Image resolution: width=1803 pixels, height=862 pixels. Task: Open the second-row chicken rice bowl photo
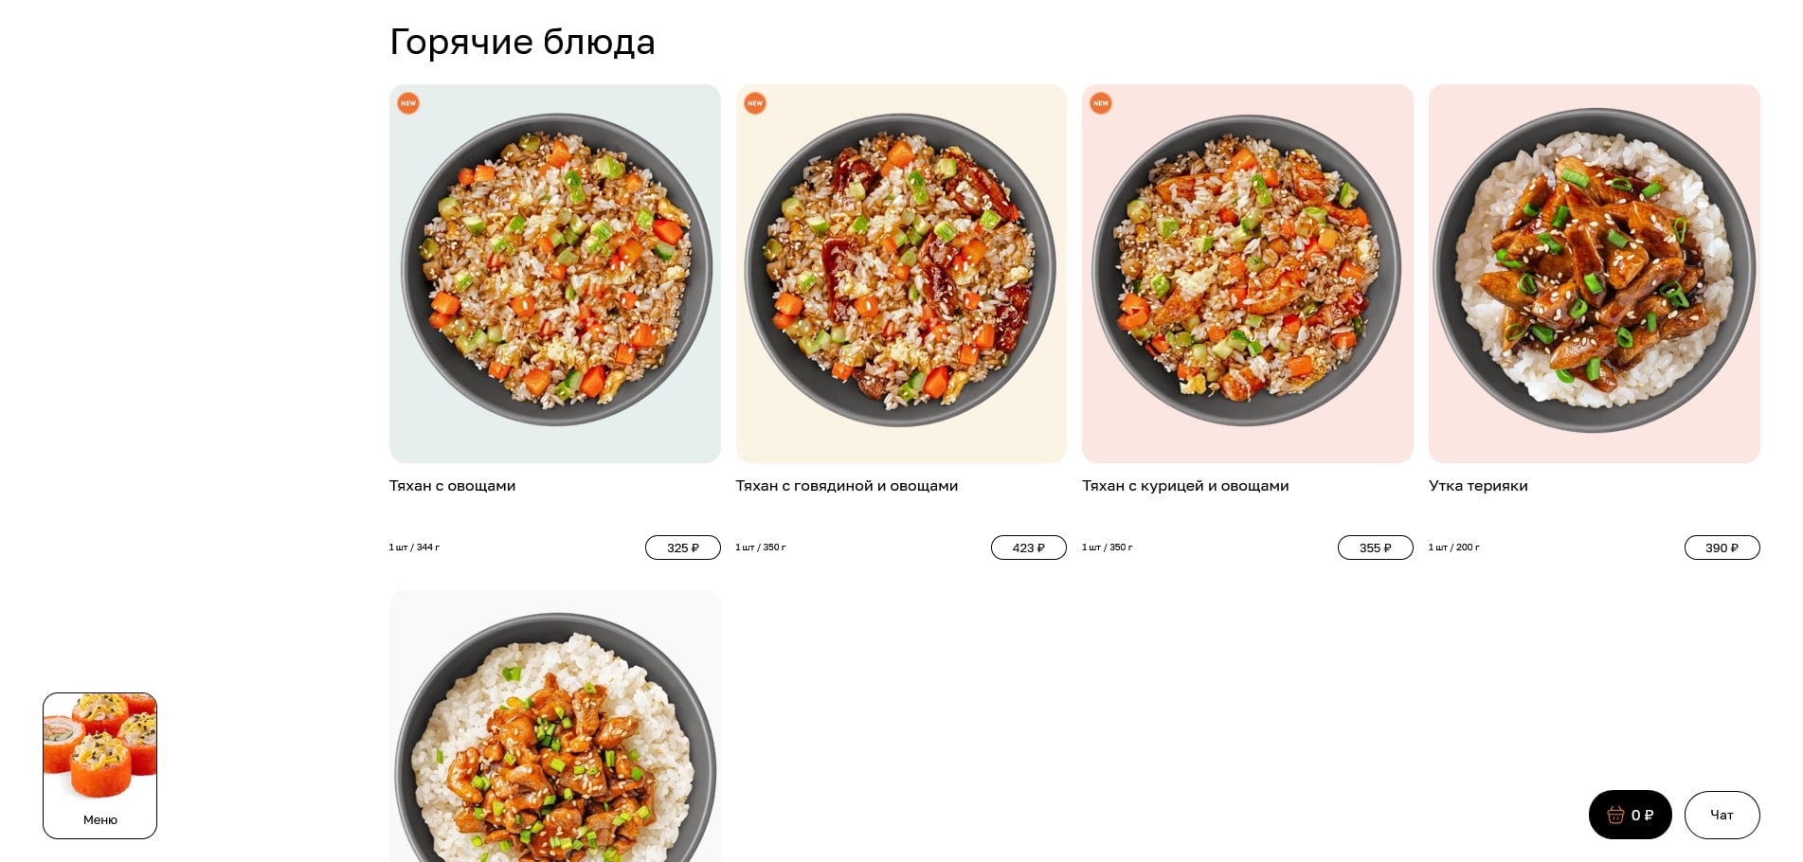(x=555, y=727)
